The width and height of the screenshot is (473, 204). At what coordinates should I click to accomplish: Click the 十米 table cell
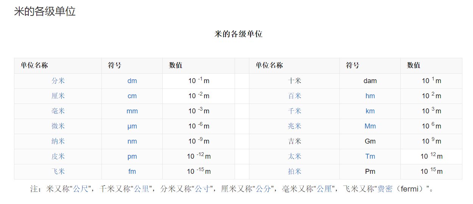294,81
